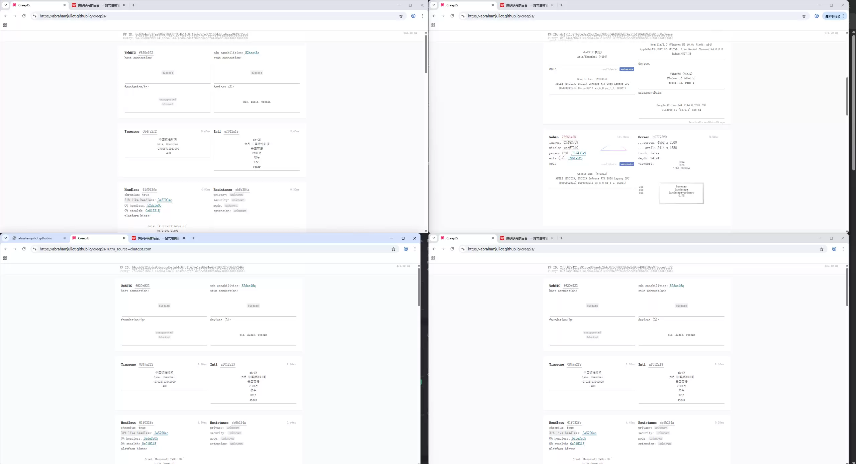Close the abrahamjuliot.github.io tab

coord(65,238)
